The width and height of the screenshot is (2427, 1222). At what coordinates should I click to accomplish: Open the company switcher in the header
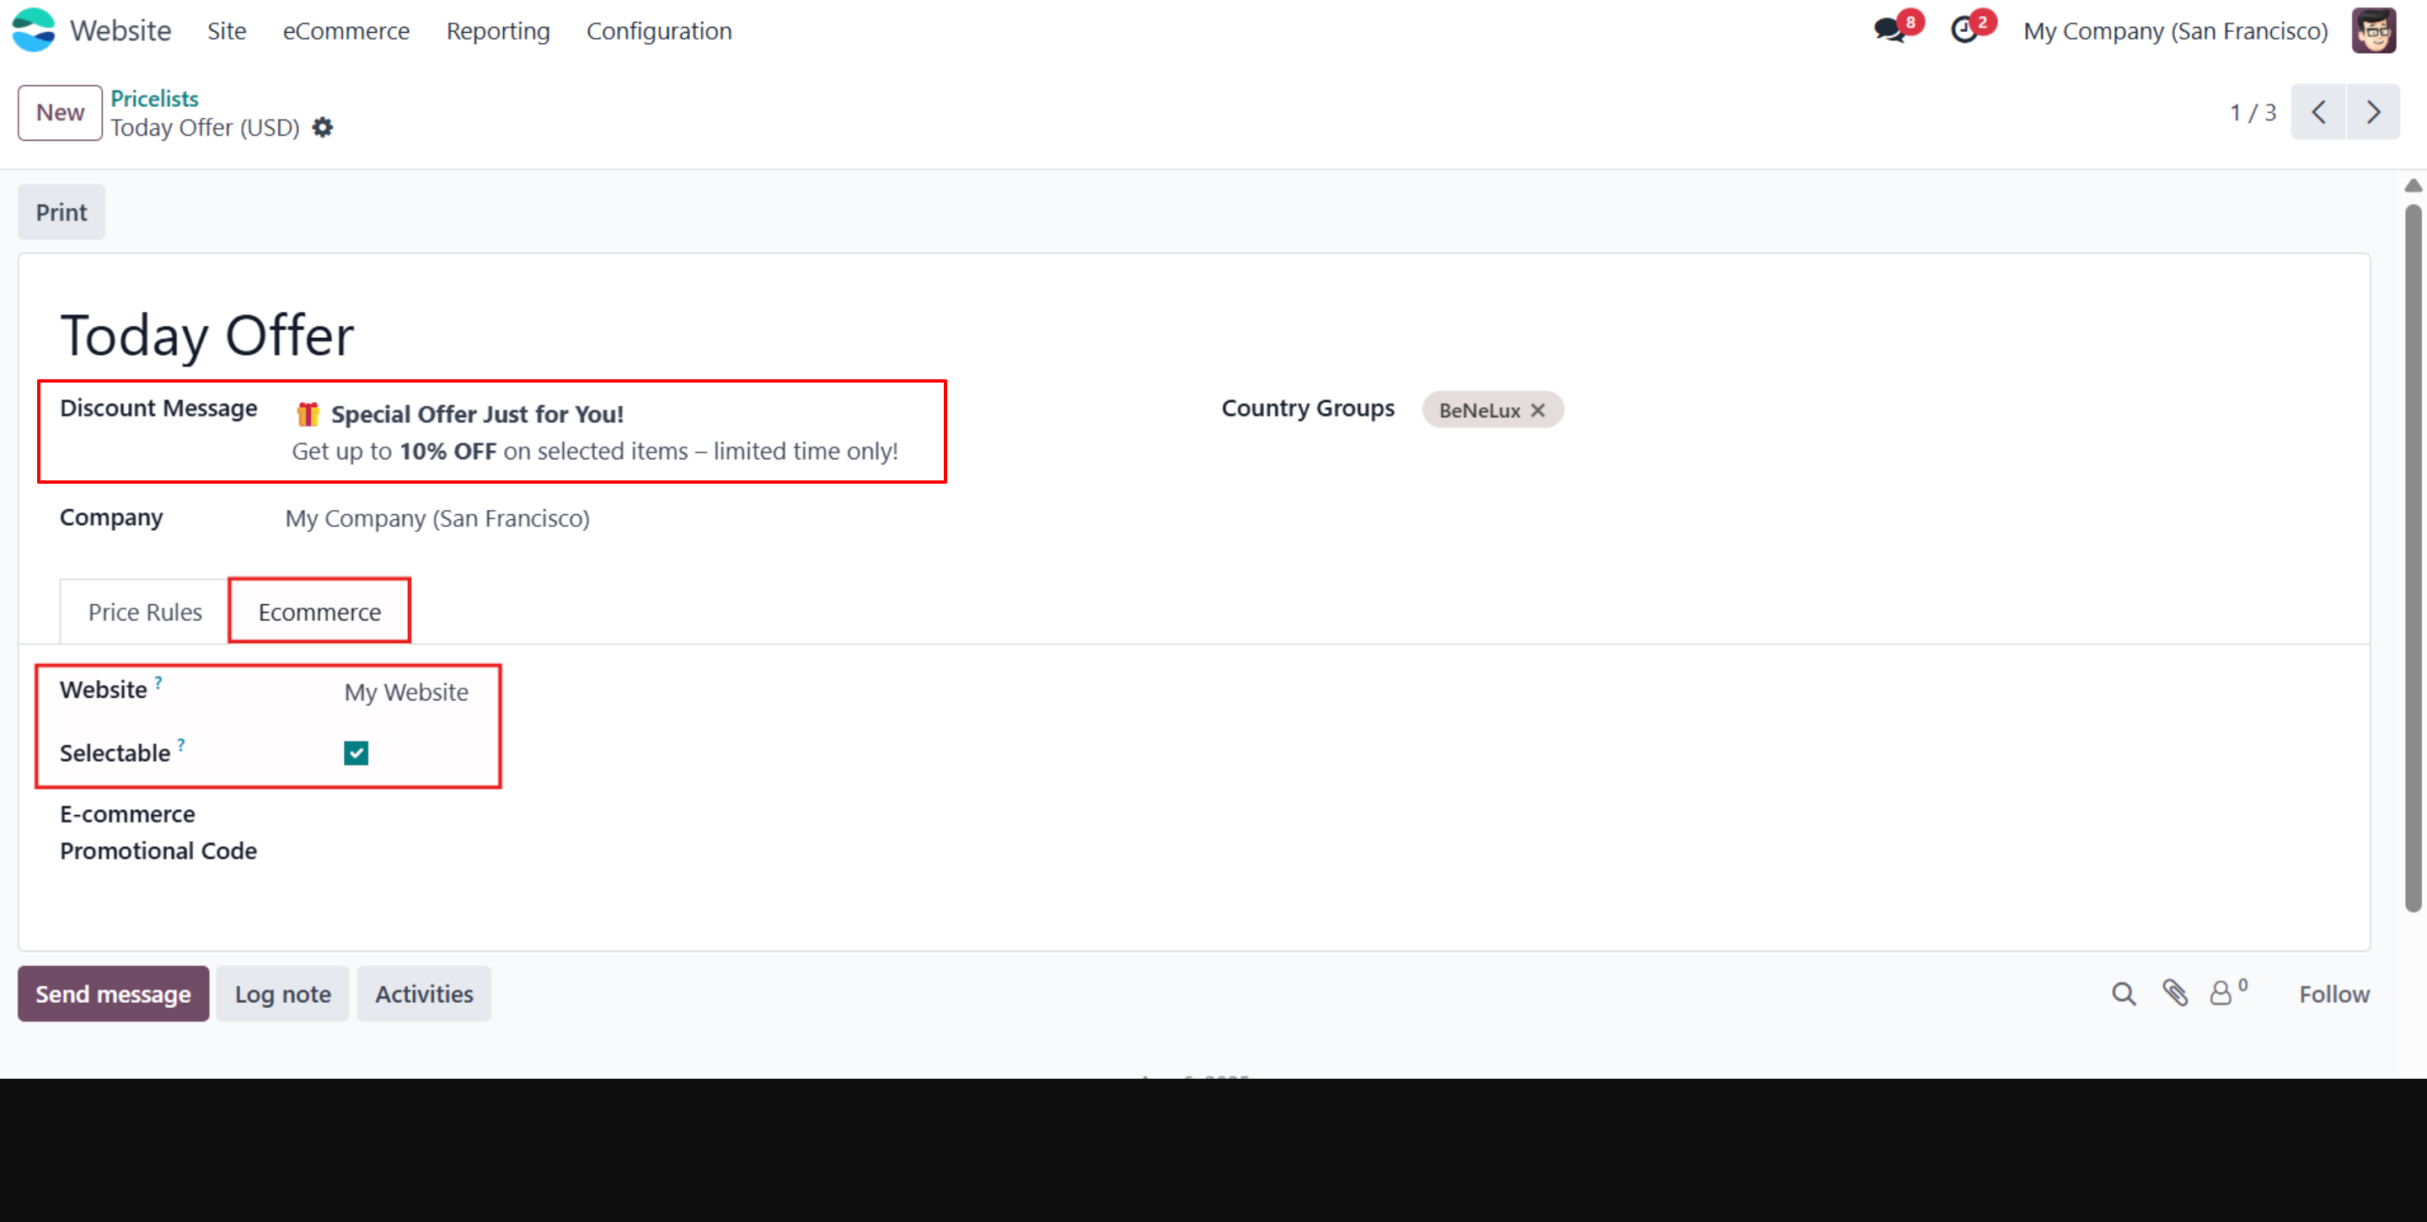point(2175,31)
